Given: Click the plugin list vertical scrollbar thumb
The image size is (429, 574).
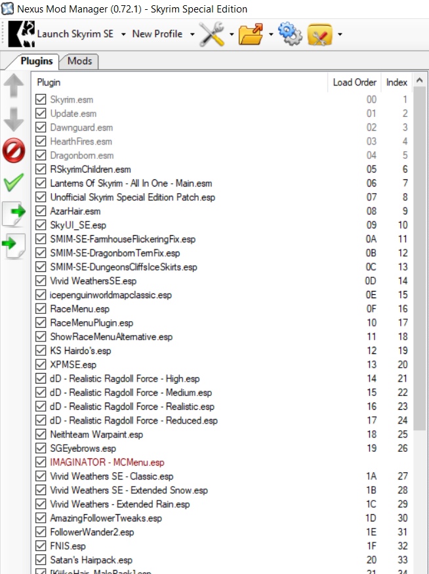Looking at the screenshot, I should (420, 259).
